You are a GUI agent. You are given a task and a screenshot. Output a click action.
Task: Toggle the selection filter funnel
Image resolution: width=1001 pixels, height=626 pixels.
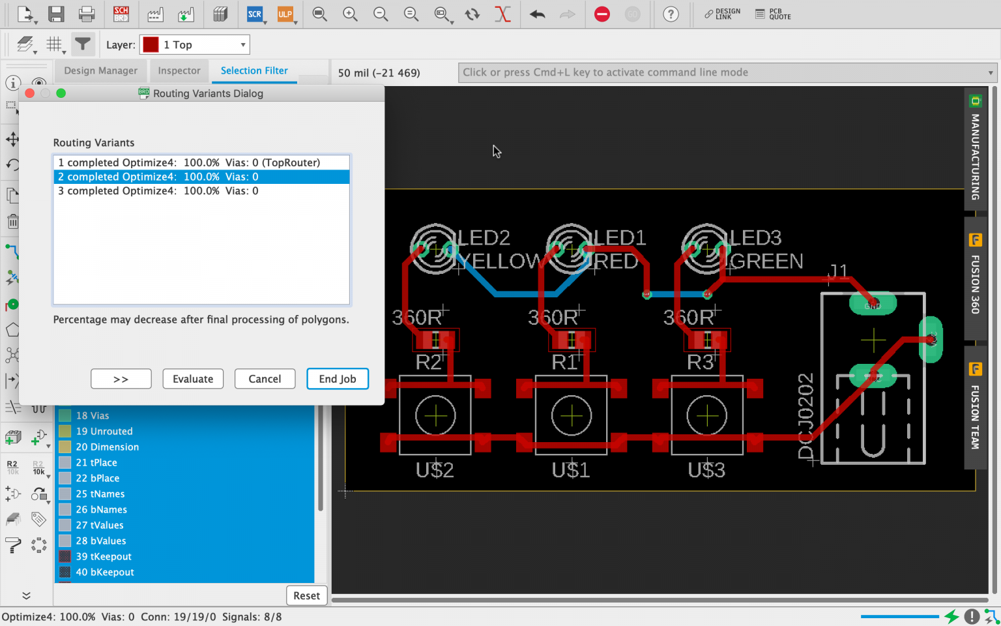[x=83, y=44]
